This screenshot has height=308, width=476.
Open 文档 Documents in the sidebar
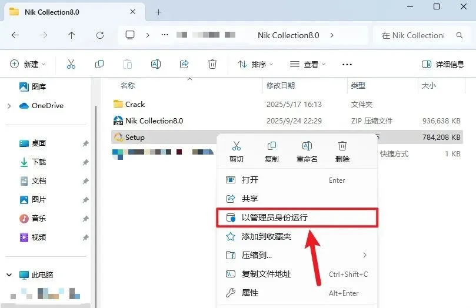(32, 181)
